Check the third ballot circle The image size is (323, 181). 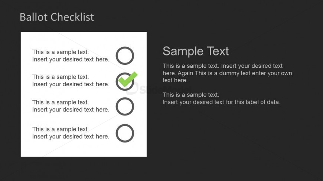125,107
